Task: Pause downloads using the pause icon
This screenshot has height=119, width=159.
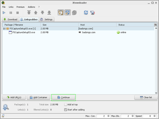Action: click(11, 13)
